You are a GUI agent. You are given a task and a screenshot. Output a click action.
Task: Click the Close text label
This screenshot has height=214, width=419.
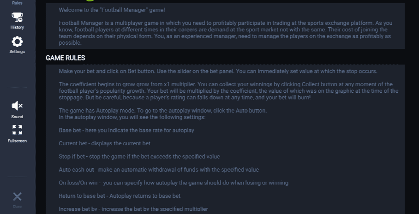click(17, 206)
